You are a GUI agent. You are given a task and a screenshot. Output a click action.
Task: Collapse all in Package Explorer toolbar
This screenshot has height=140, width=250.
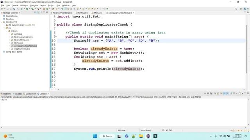point(35,12)
